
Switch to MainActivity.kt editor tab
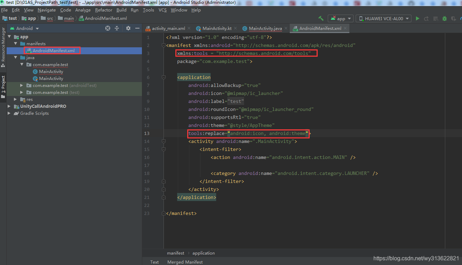[217, 28]
